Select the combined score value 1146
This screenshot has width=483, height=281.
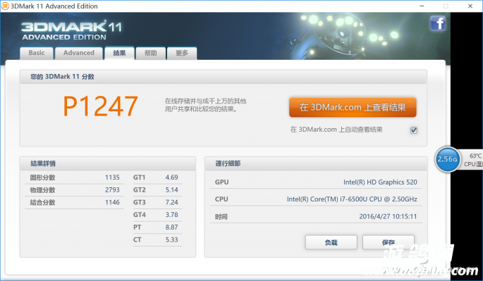coord(112,202)
